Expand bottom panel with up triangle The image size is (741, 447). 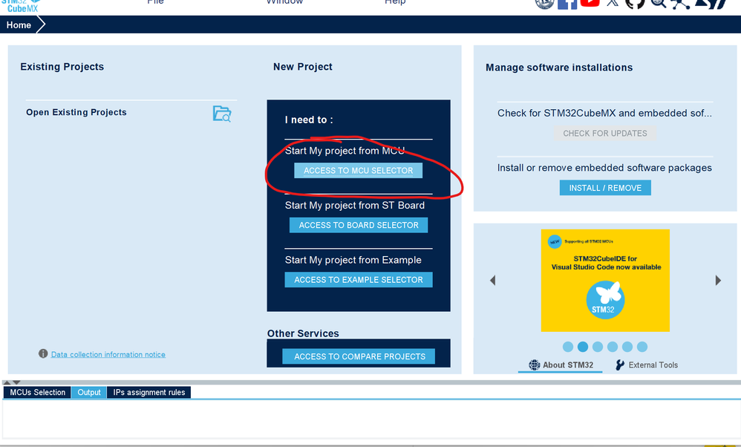point(7,382)
